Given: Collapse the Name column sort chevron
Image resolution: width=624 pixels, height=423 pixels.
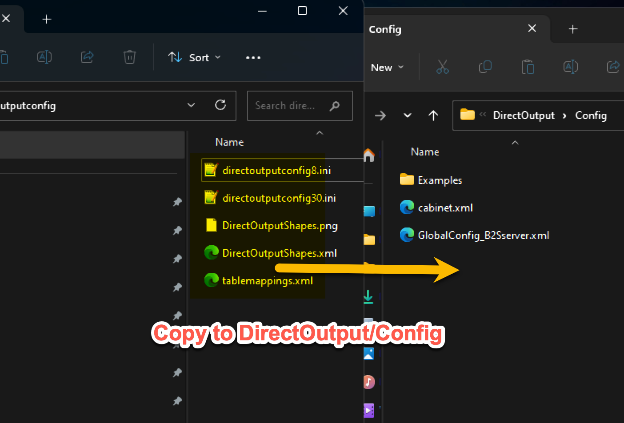Looking at the screenshot, I should 319,133.
